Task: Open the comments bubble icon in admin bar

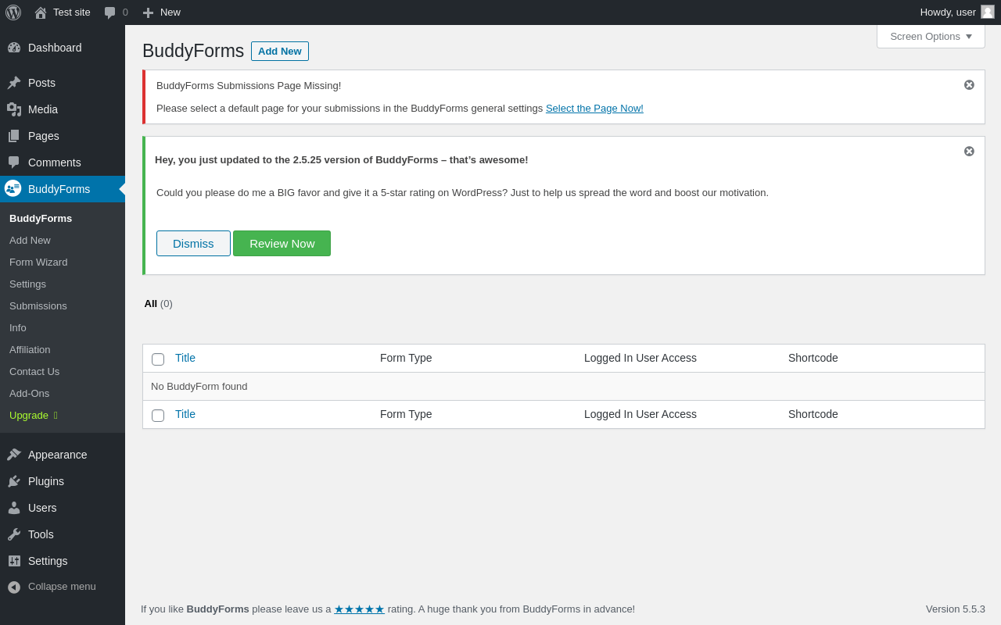Action: click(x=110, y=12)
